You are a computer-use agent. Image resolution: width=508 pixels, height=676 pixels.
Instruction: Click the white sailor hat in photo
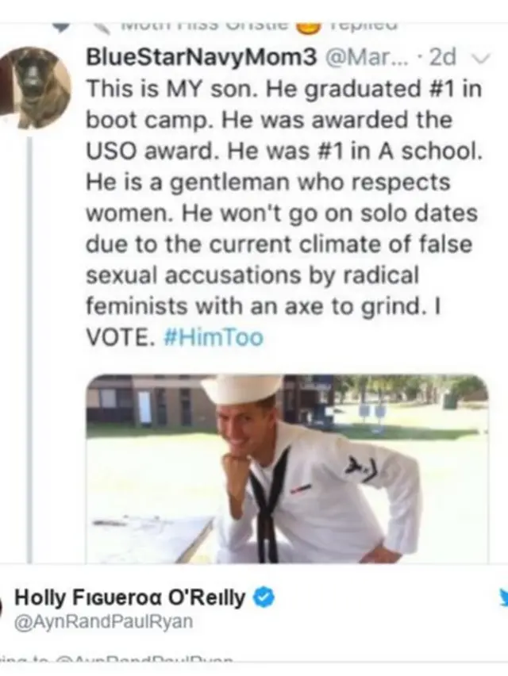pyautogui.click(x=241, y=388)
